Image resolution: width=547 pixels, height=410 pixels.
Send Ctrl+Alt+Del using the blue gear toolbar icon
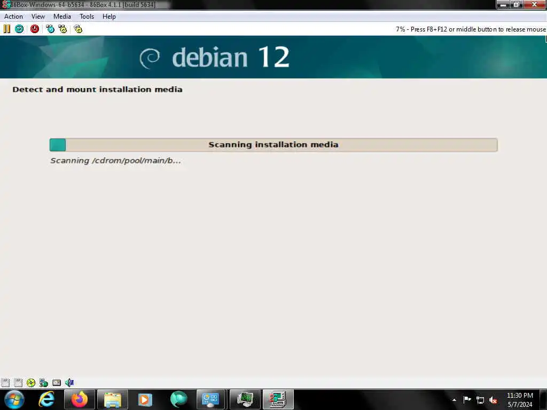(50, 29)
